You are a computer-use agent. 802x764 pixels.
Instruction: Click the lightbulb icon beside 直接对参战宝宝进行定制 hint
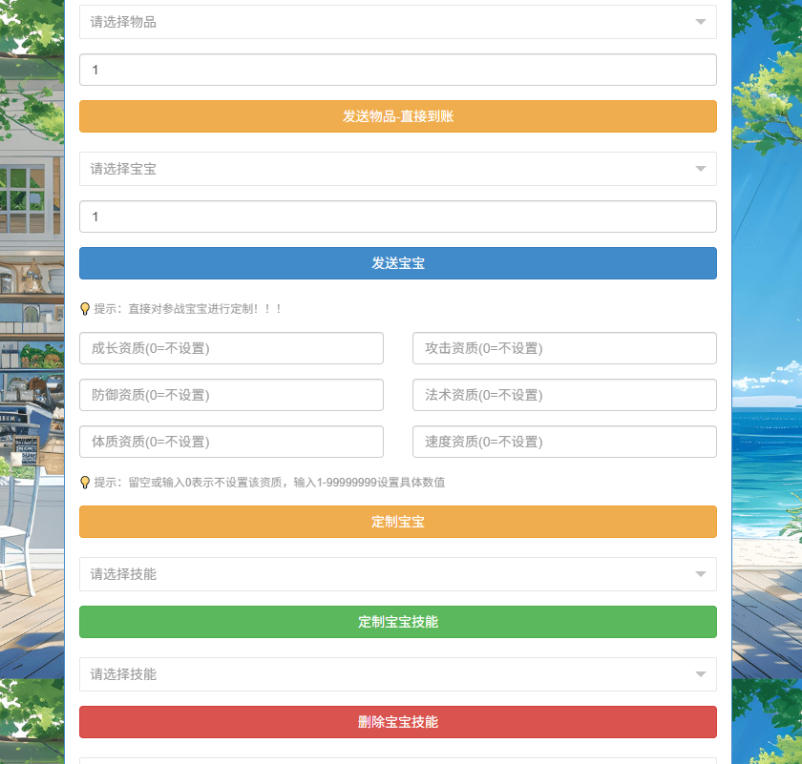click(x=85, y=309)
